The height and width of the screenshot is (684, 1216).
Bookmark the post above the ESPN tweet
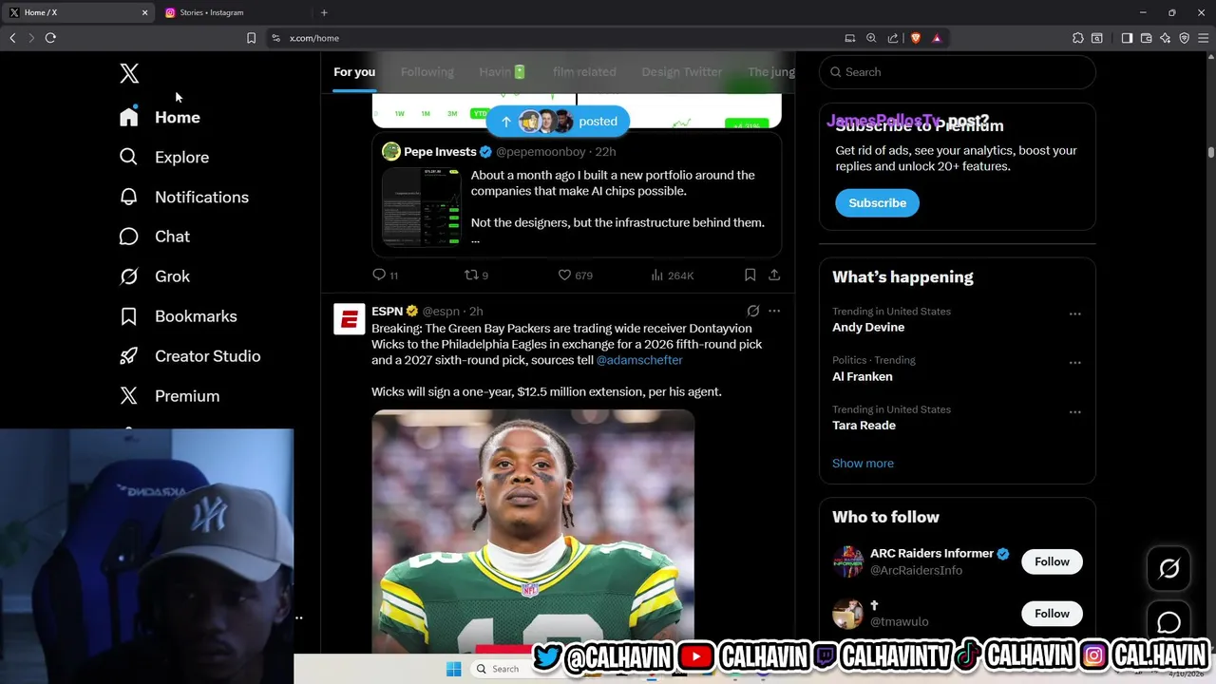[750, 275]
